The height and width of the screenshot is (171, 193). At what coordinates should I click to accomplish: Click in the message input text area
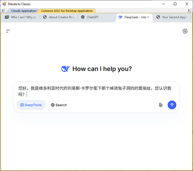[95, 91]
